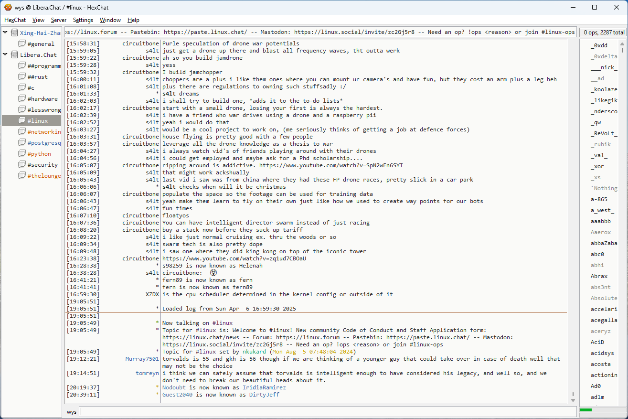The width and height of the screenshot is (628, 419).
Task: Click the HexChat app icon in title bar
Action: [8, 7]
